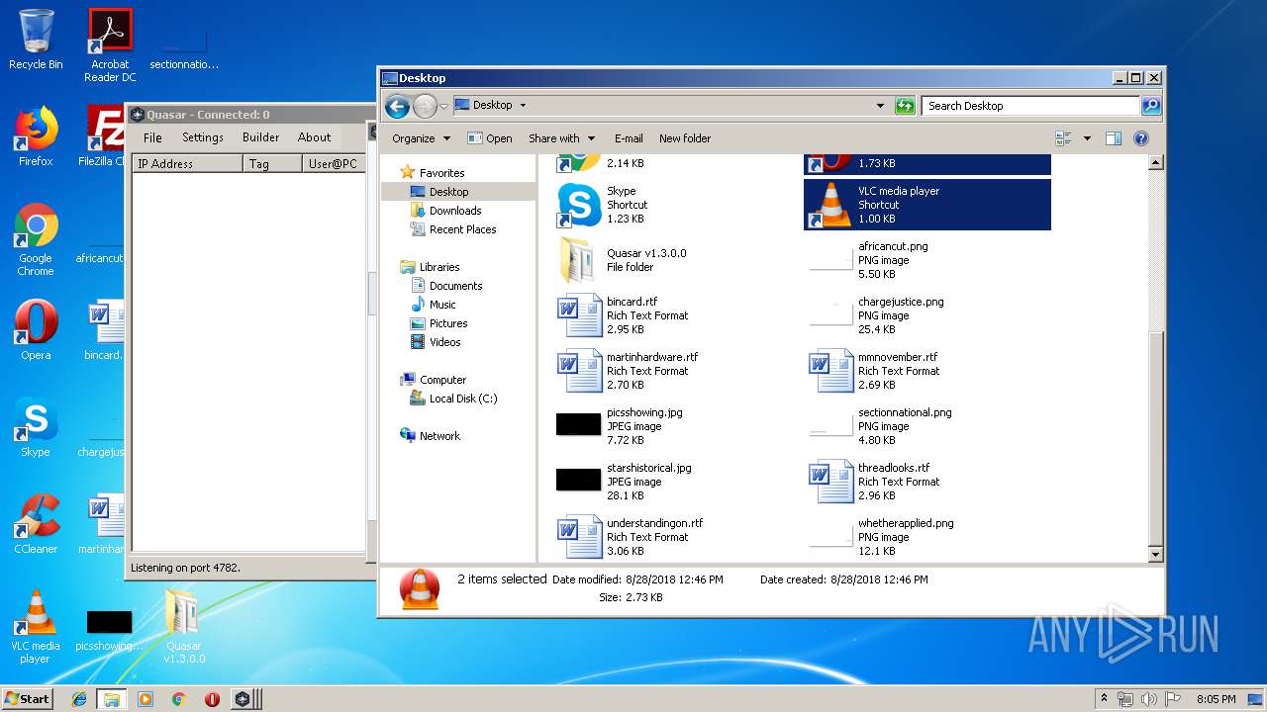Open recent pages dropdown arrow
This screenshot has width=1267, height=712.
tap(444, 106)
